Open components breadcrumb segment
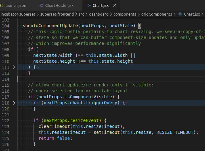The height and width of the screenshot is (151, 205). [125, 14]
